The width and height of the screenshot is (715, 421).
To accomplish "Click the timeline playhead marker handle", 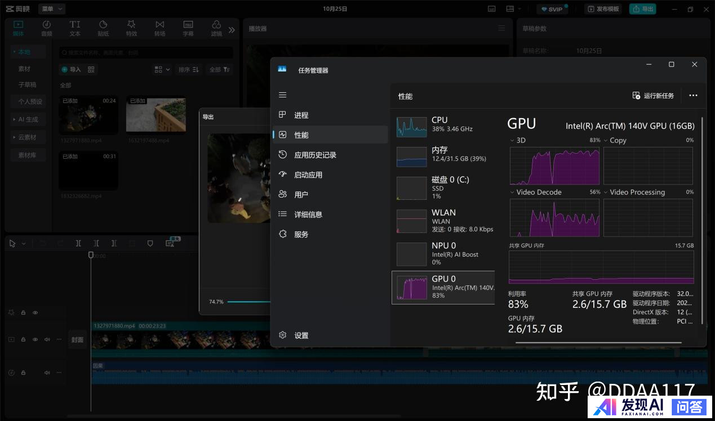I will tap(91, 255).
